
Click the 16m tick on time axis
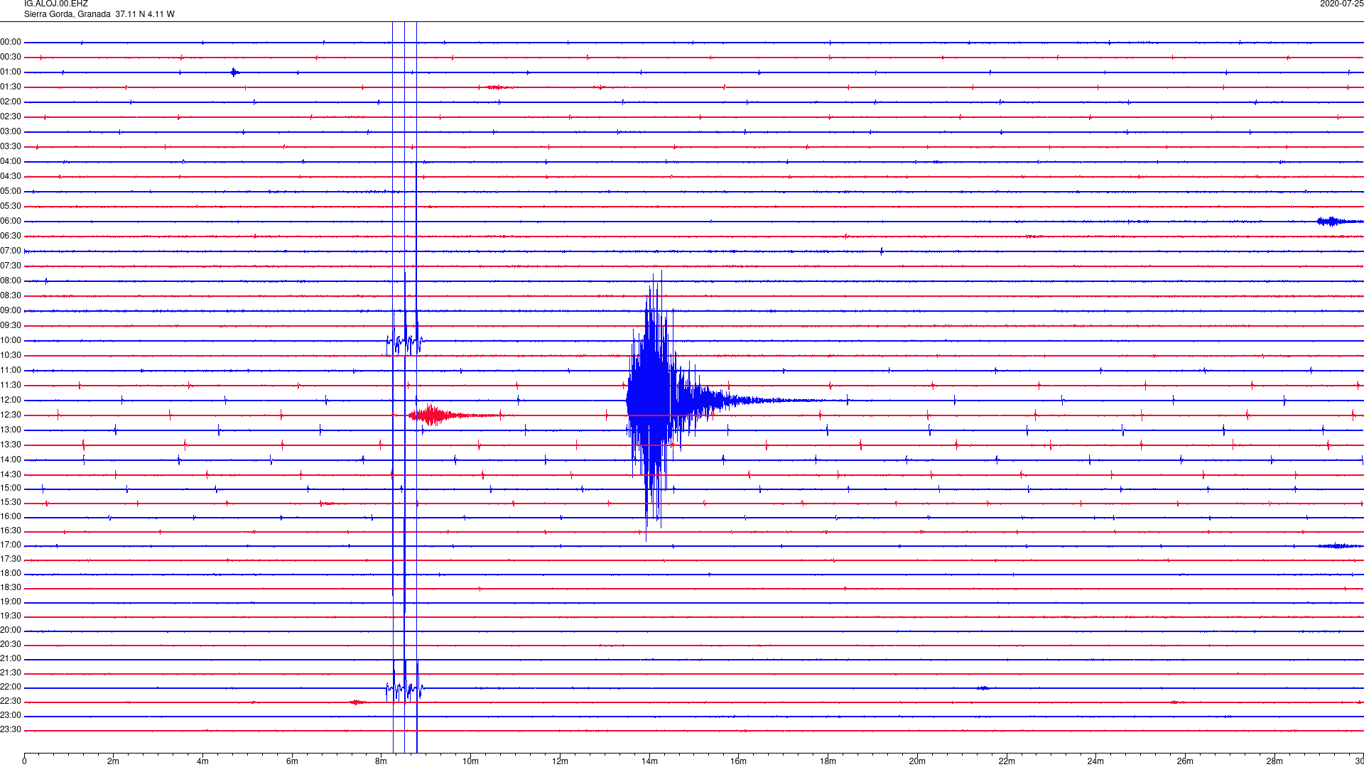739,761
